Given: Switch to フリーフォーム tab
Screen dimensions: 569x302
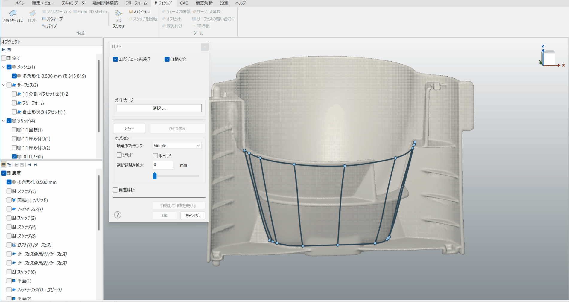Looking at the screenshot, I should (x=136, y=3).
